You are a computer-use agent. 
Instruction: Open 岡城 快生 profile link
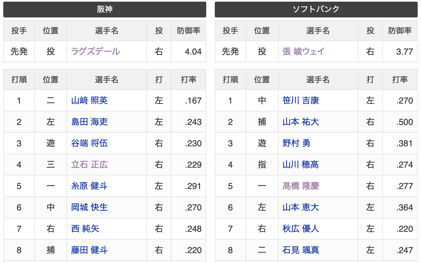pyautogui.click(x=89, y=207)
